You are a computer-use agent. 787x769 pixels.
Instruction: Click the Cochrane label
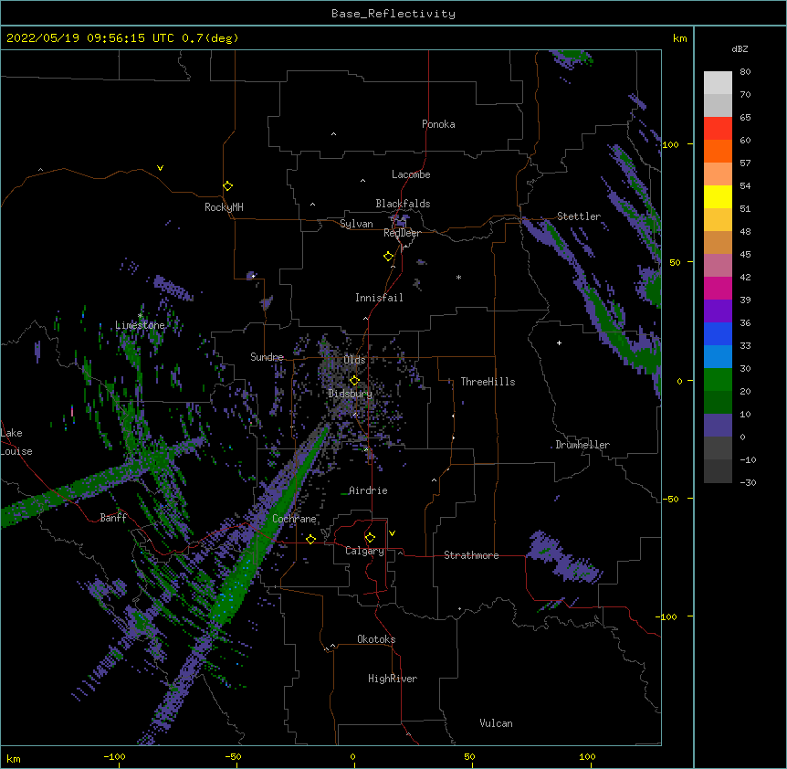(x=294, y=519)
